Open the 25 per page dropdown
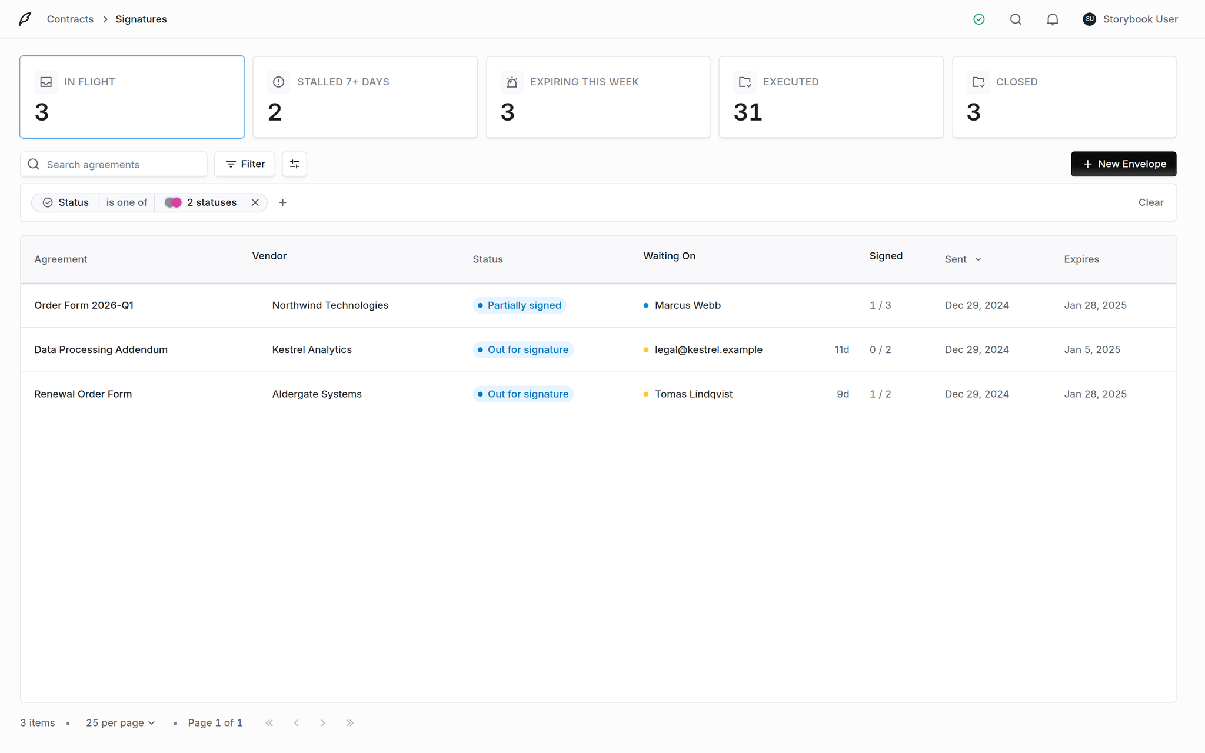Viewport: 1205px width, 753px height. point(120,722)
